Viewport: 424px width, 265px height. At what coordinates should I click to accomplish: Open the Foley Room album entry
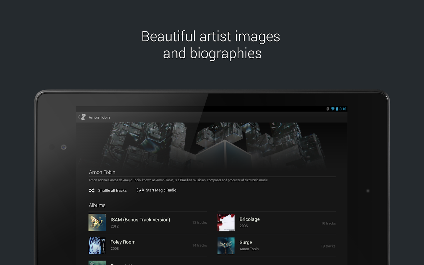pyautogui.click(x=147, y=246)
